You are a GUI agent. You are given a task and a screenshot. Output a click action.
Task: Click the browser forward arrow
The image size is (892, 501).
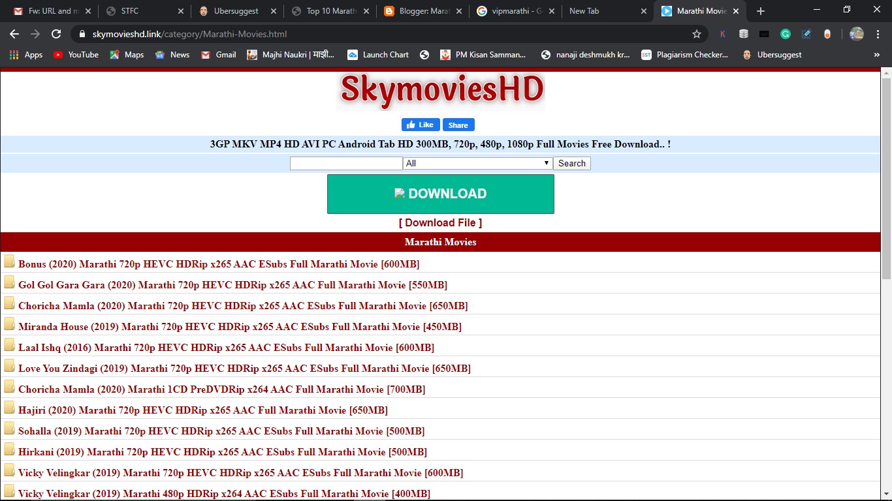click(35, 34)
